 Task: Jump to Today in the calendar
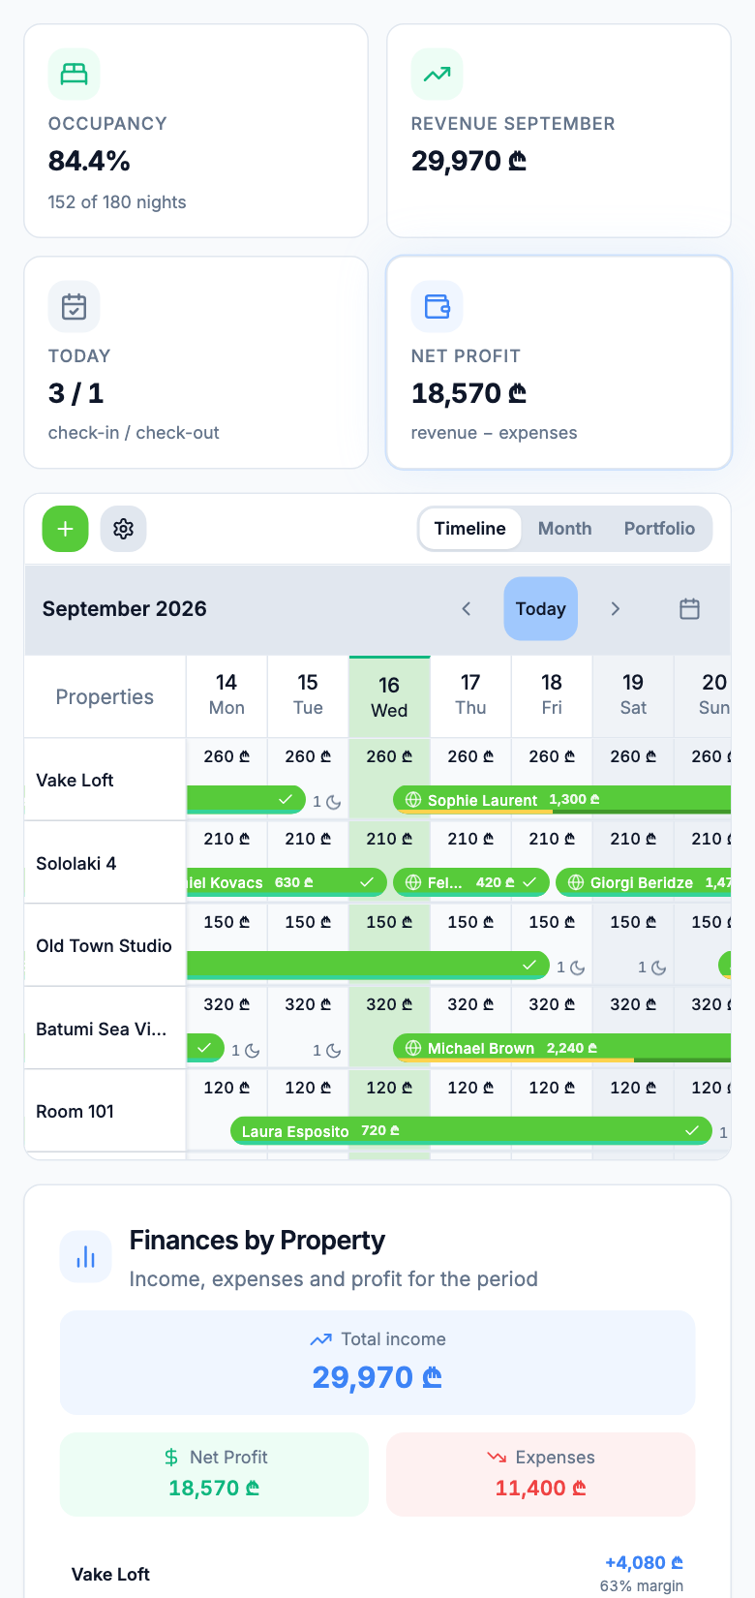(541, 609)
